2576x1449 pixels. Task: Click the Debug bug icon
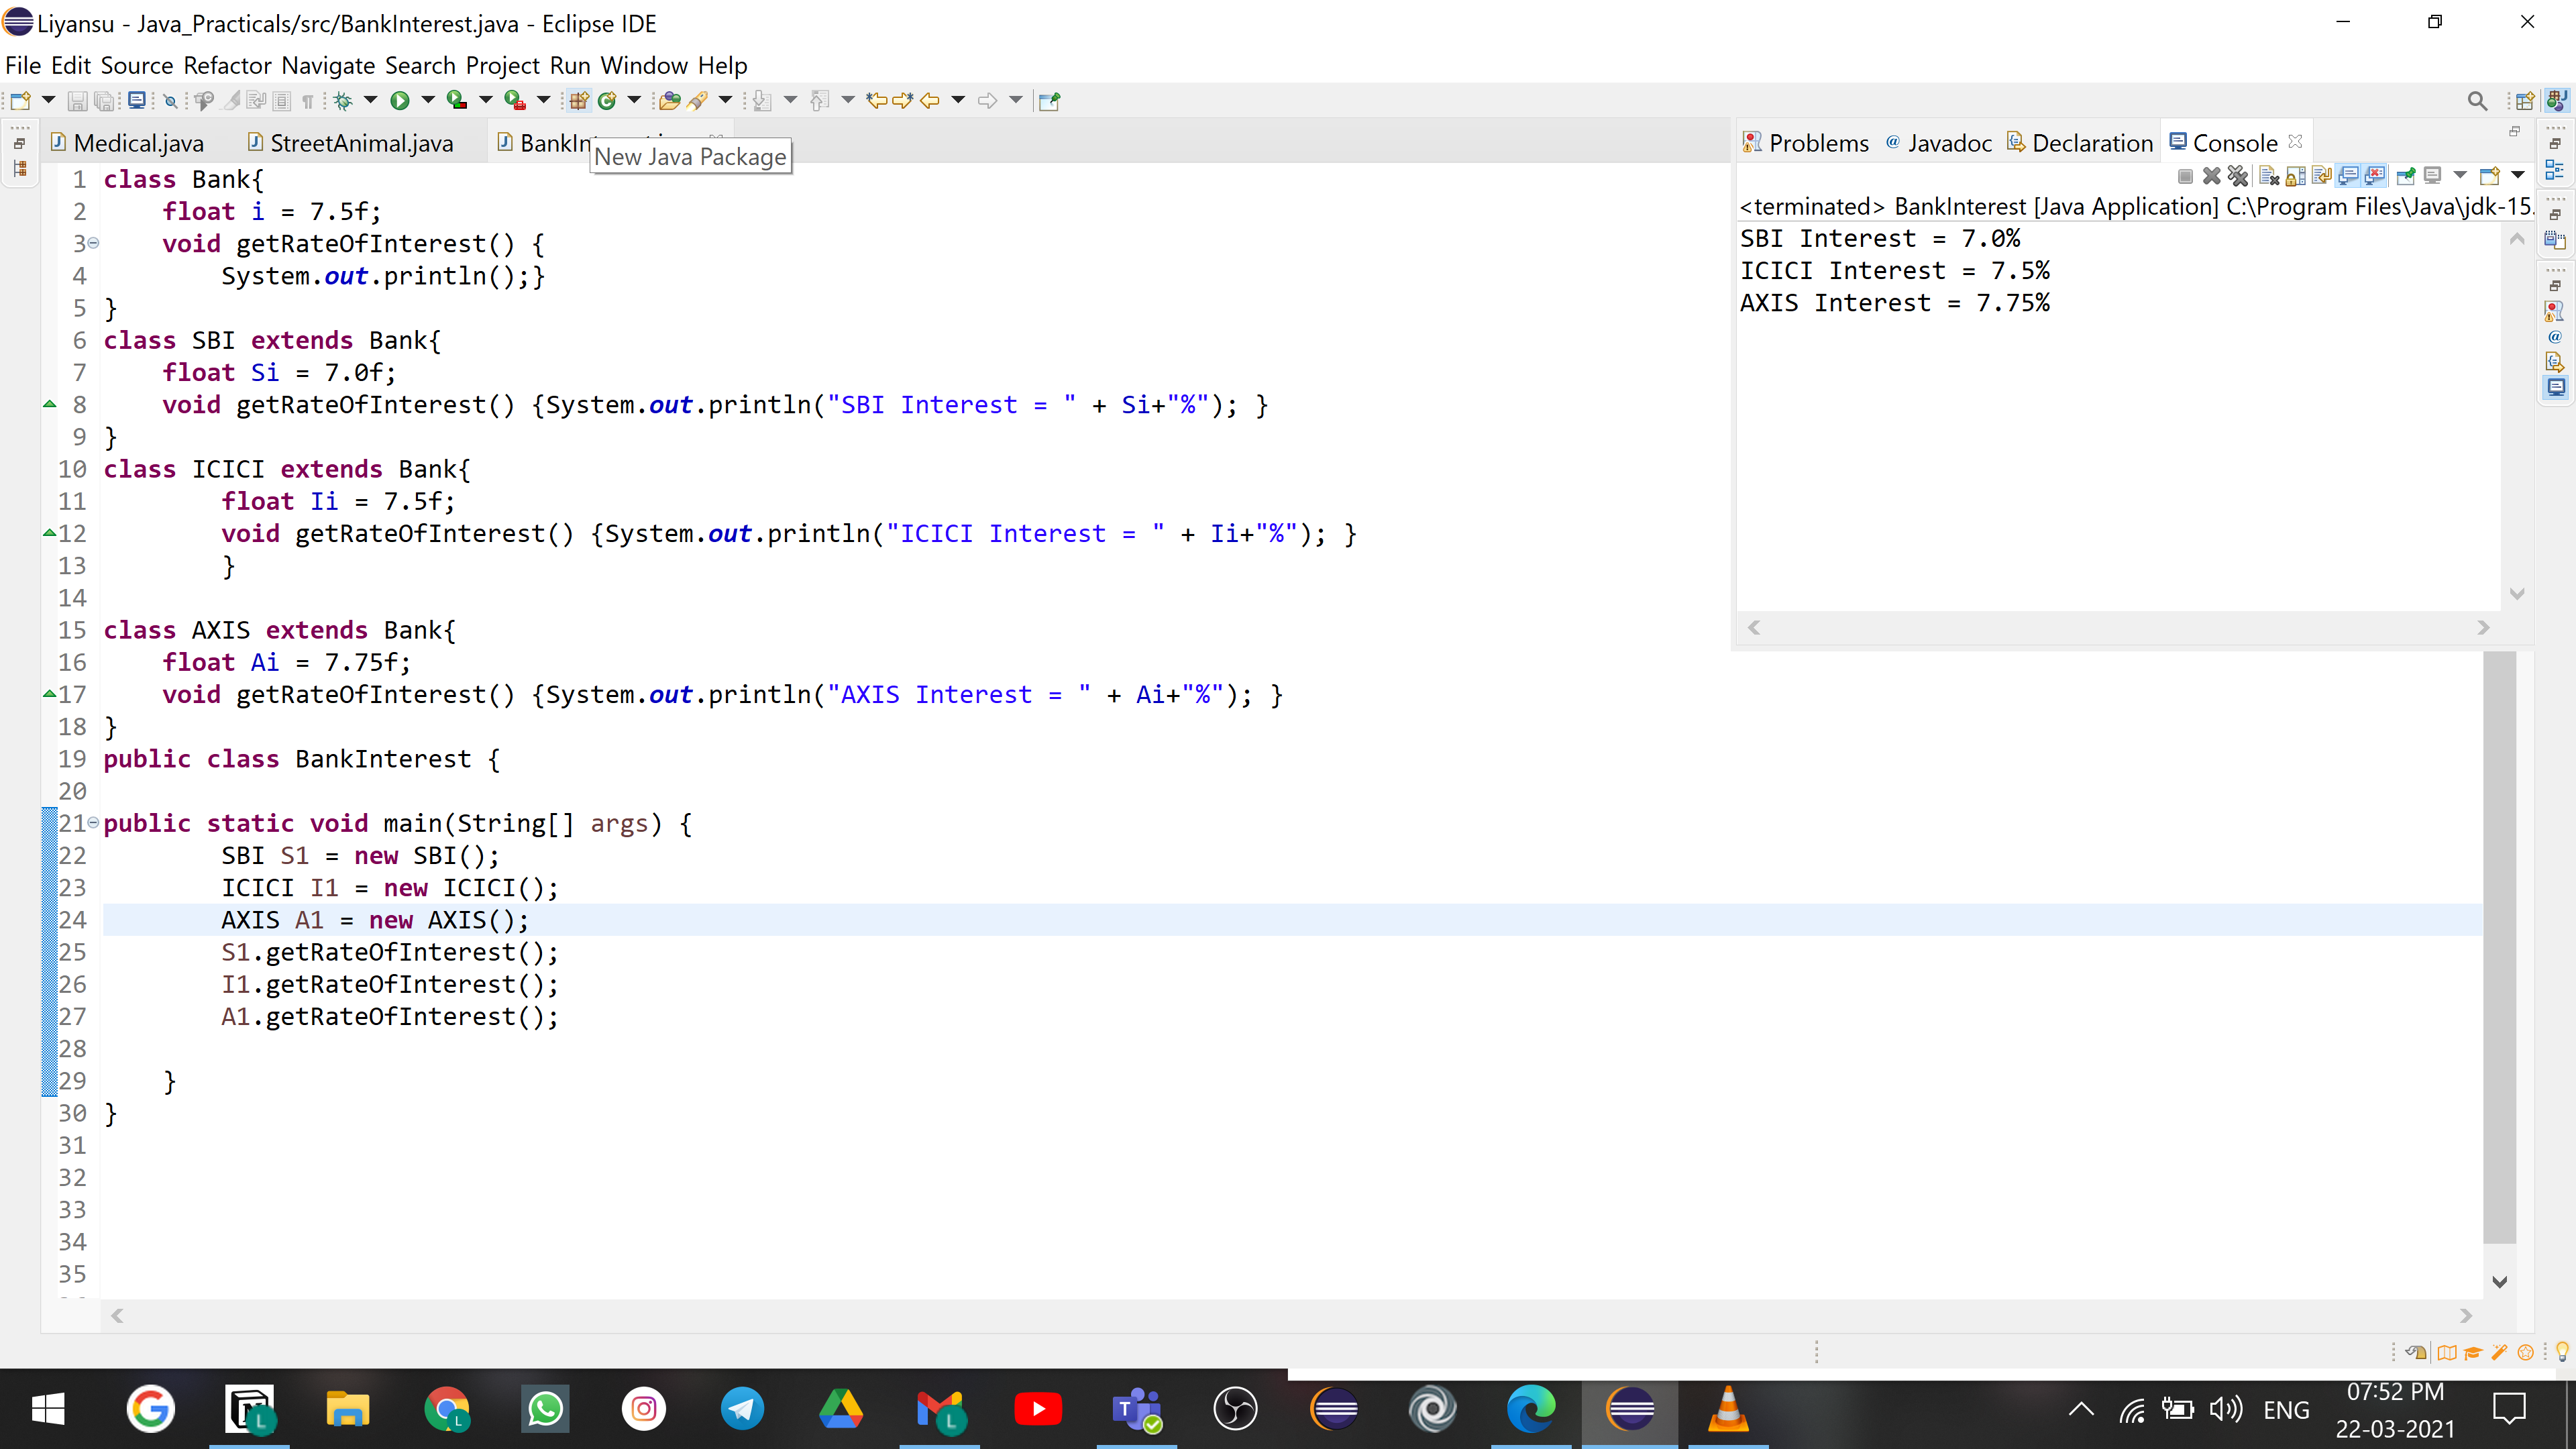pos(343,100)
